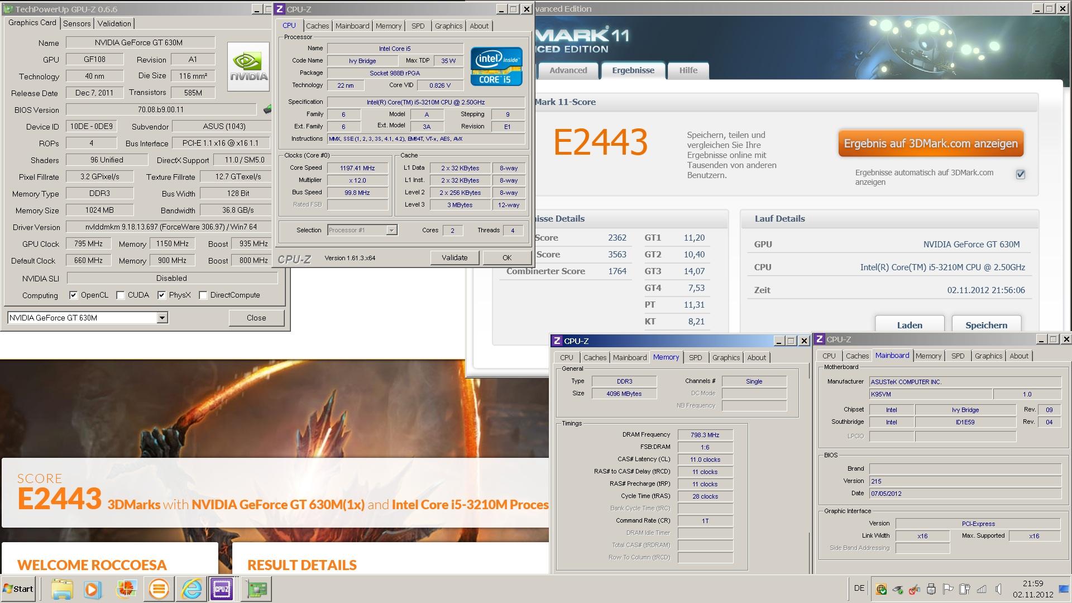Image resolution: width=1072 pixels, height=603 pixels.
Task: Click the Validate button in CPU-Z
Action: pos(454,257)
